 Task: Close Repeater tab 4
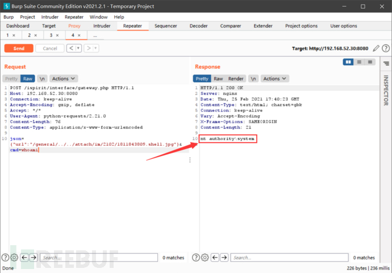(79, 35)
